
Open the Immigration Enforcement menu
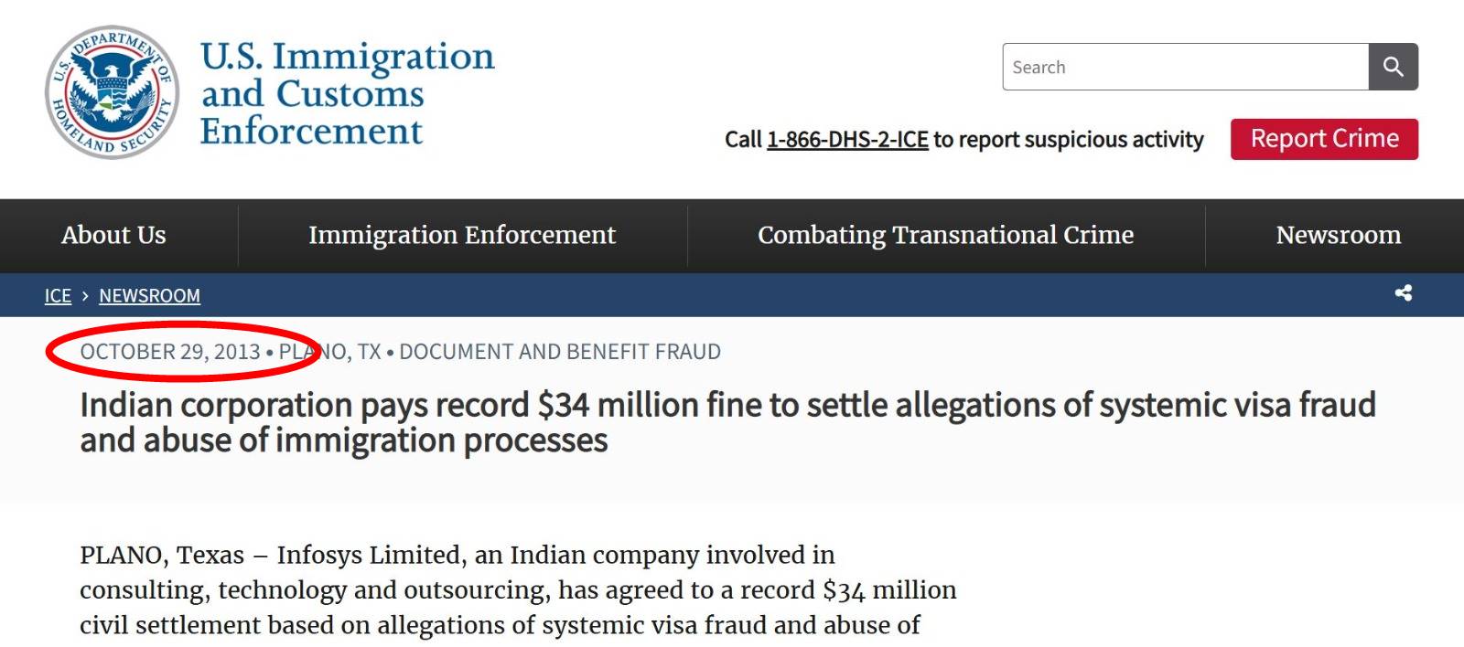pyautogui.click(x=462, y=235)
